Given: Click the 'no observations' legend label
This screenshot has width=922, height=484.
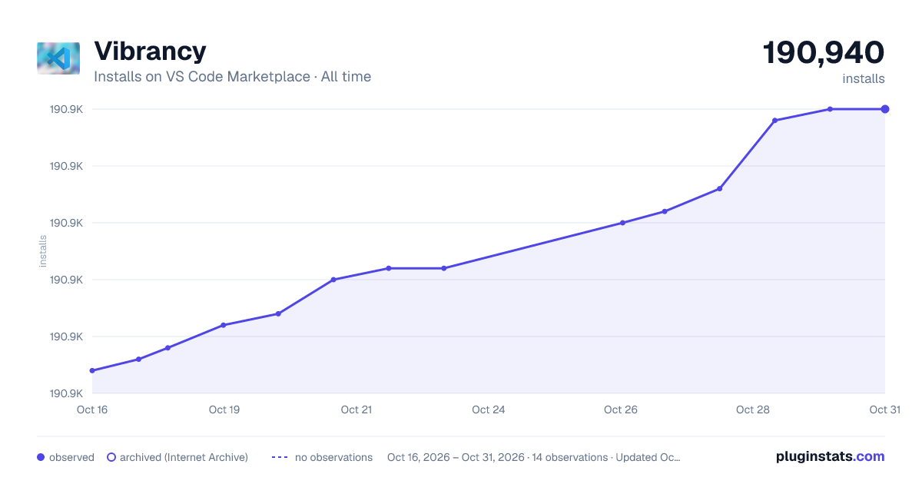Looking at the screenshot, I should point(333,457).
